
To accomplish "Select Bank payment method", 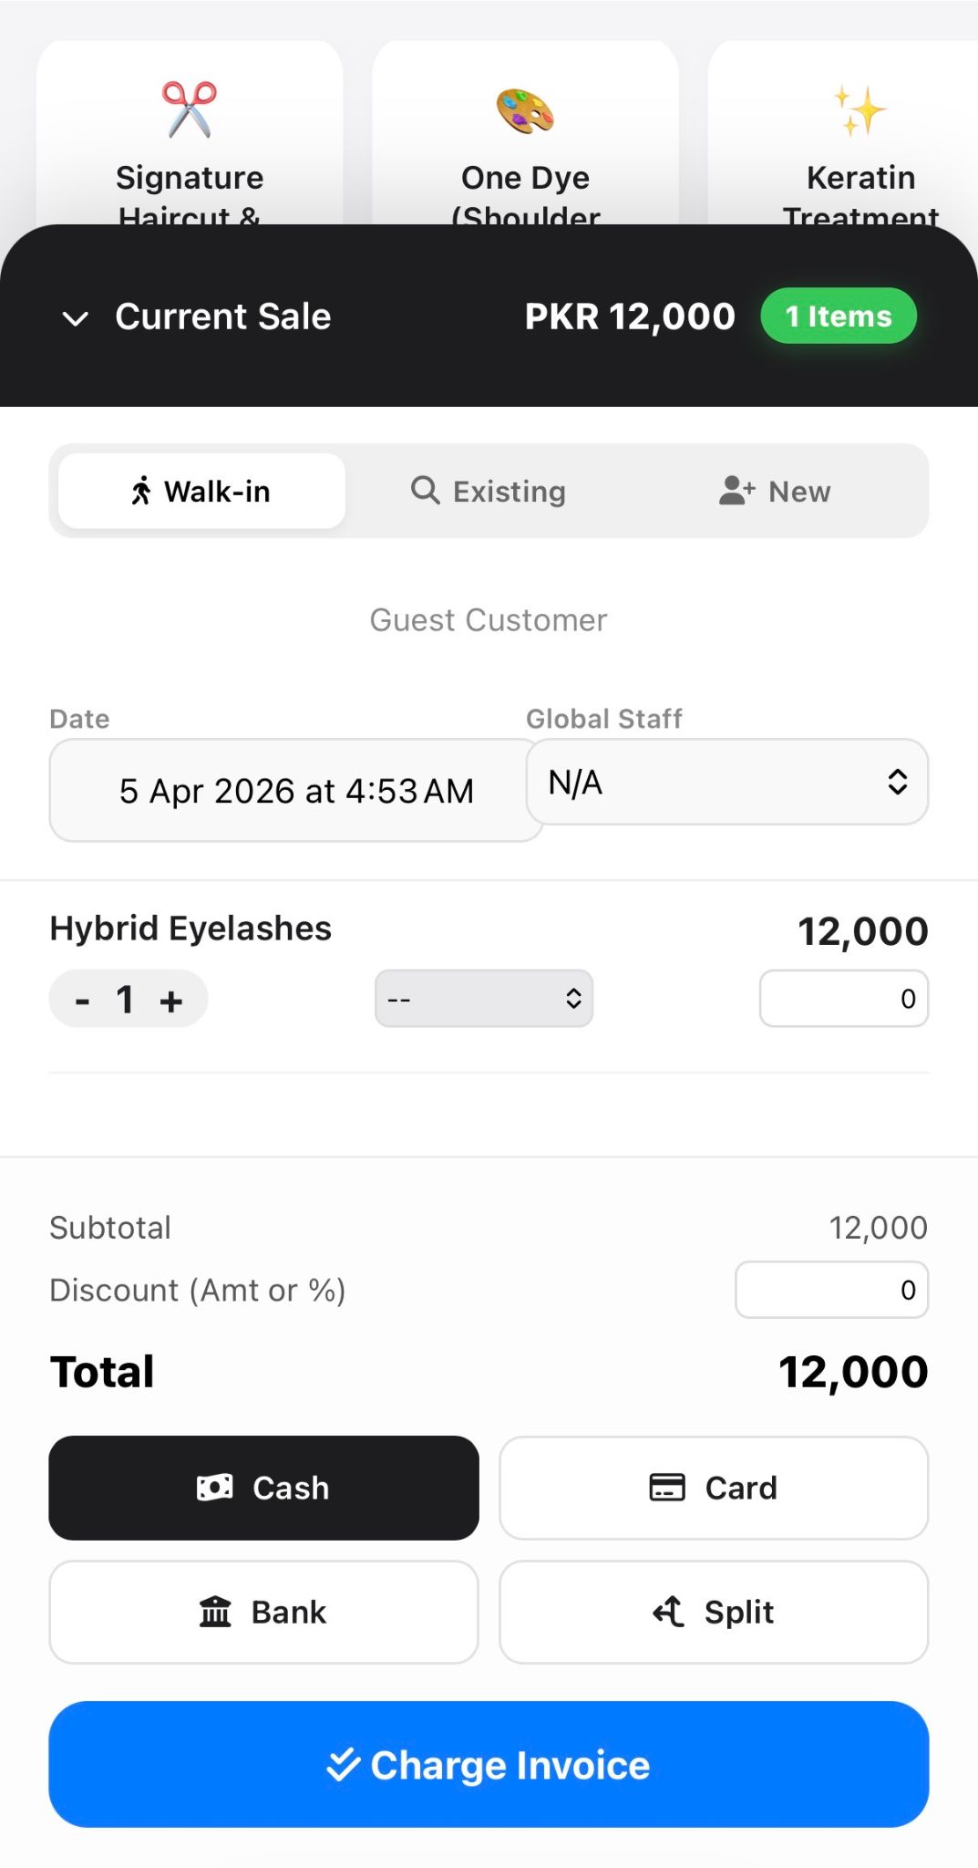I will 263,1612.
